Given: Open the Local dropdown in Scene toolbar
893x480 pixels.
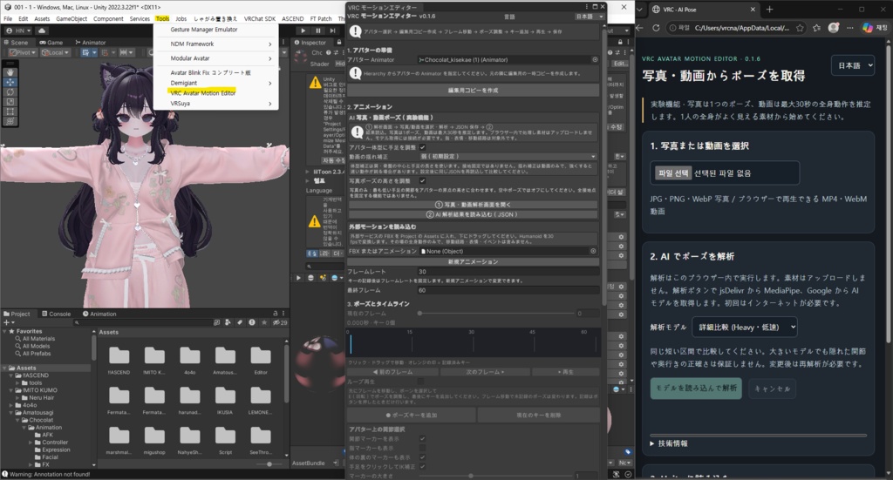Looking at the screenshot, I should click(x=55, y=52).
